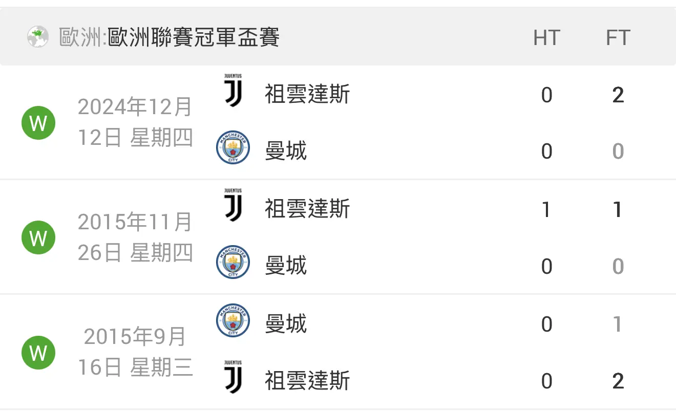Open match dated 2015年9月16日 星期三
Screen dimensions: 676x411
click(135, 353)
